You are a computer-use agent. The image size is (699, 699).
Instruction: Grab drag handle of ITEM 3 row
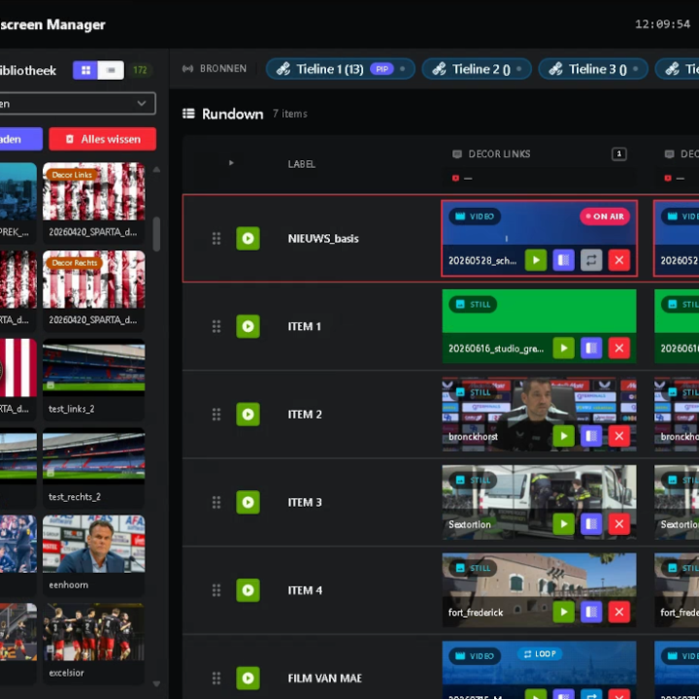[x=216, y=503]
